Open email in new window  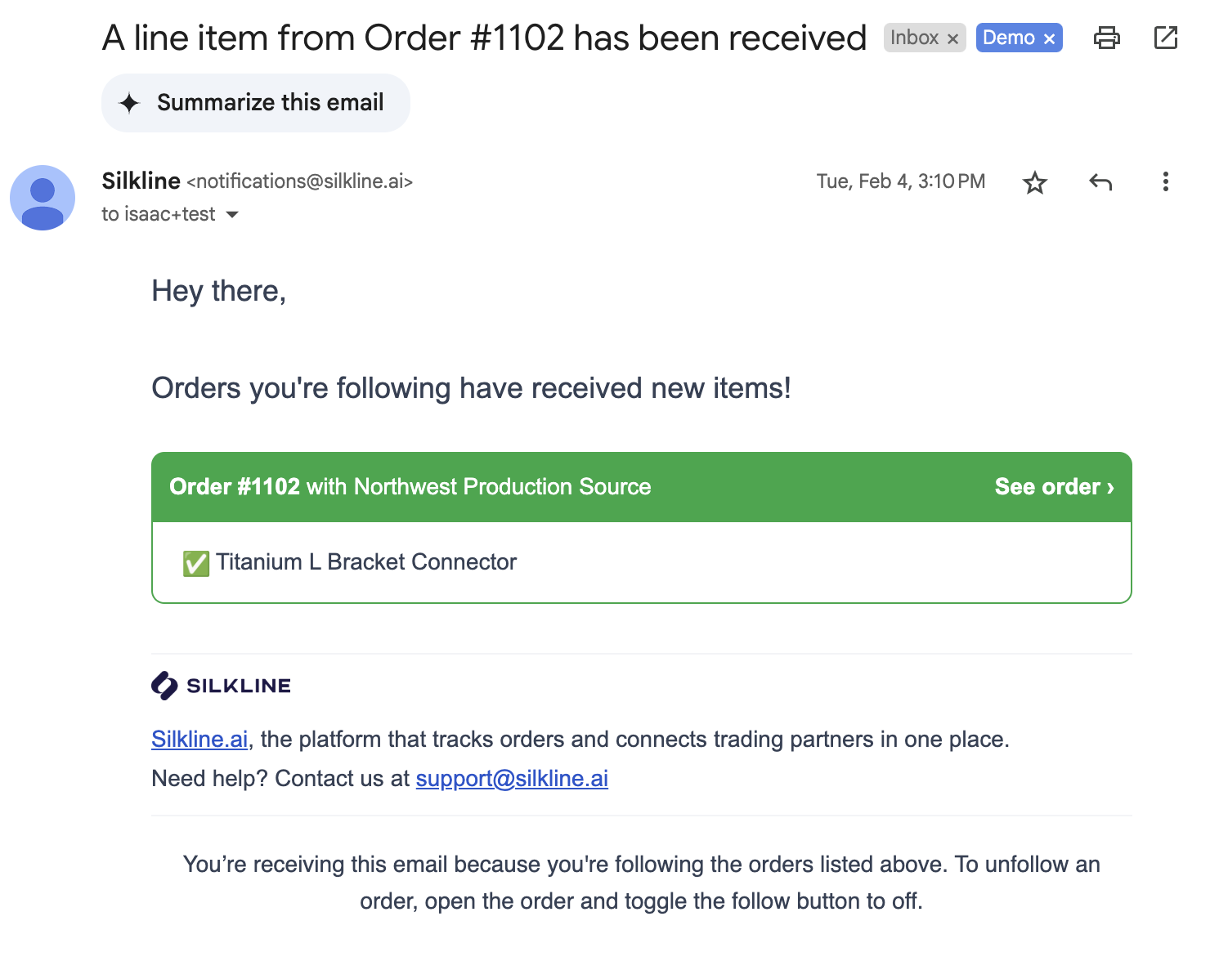[1165, 38]
